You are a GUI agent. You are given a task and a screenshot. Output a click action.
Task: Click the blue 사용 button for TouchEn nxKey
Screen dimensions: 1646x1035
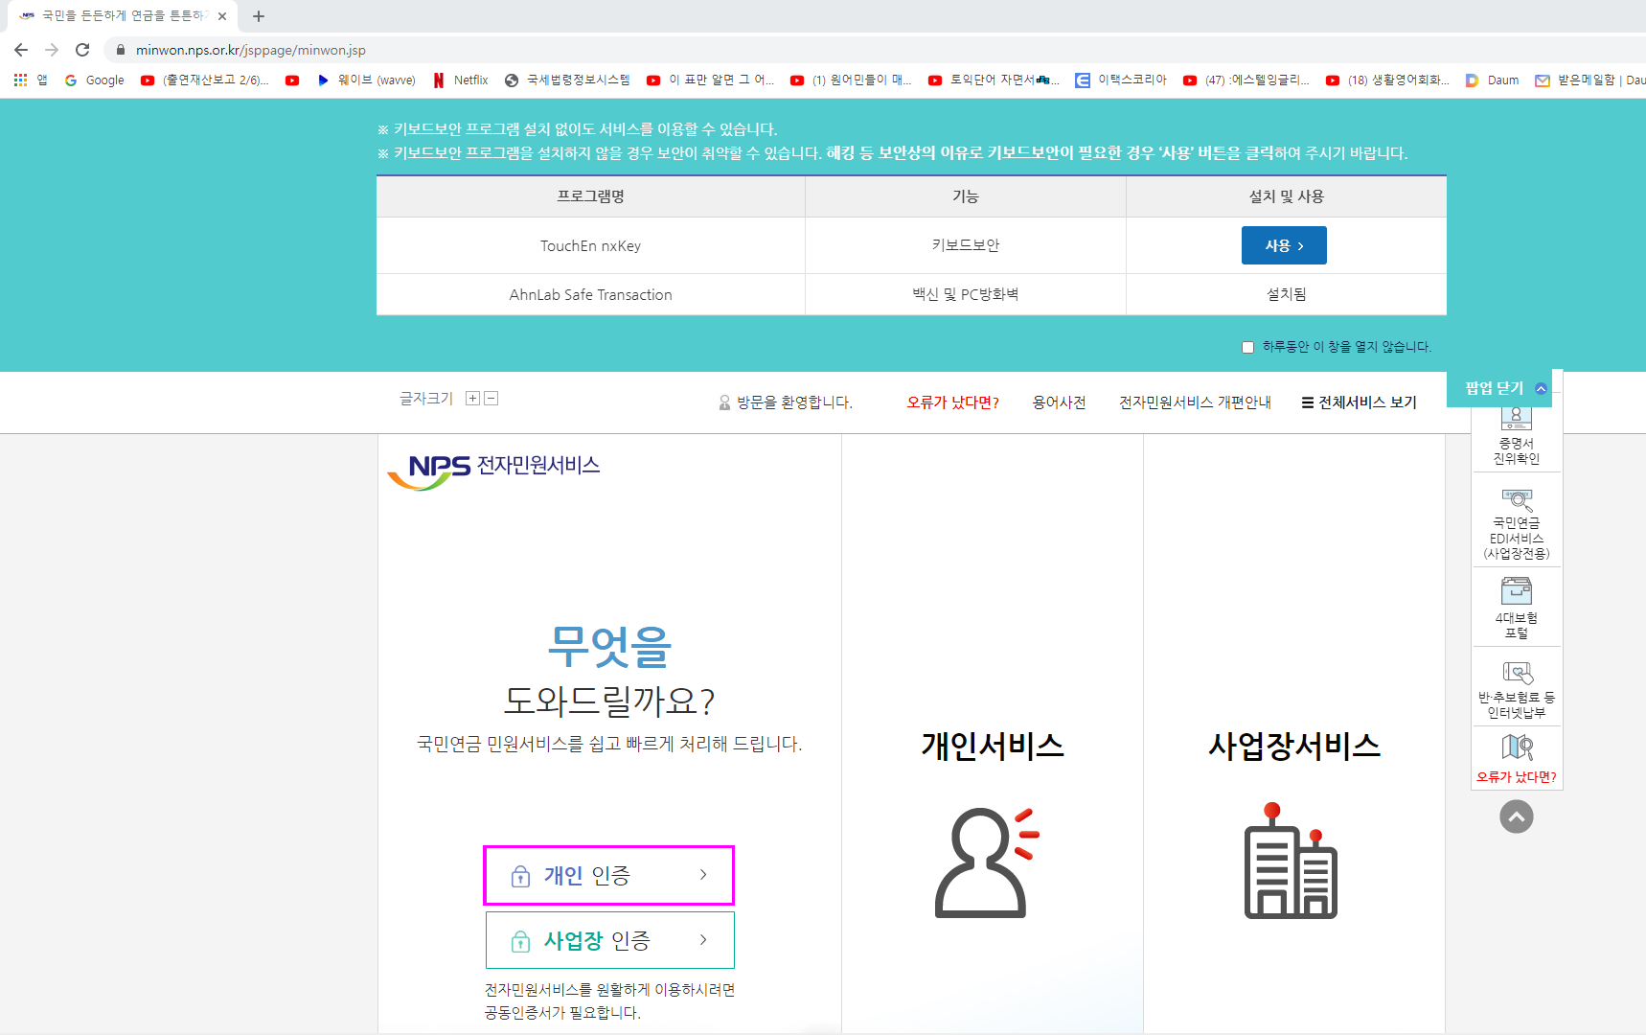[x=1284, y=245]
